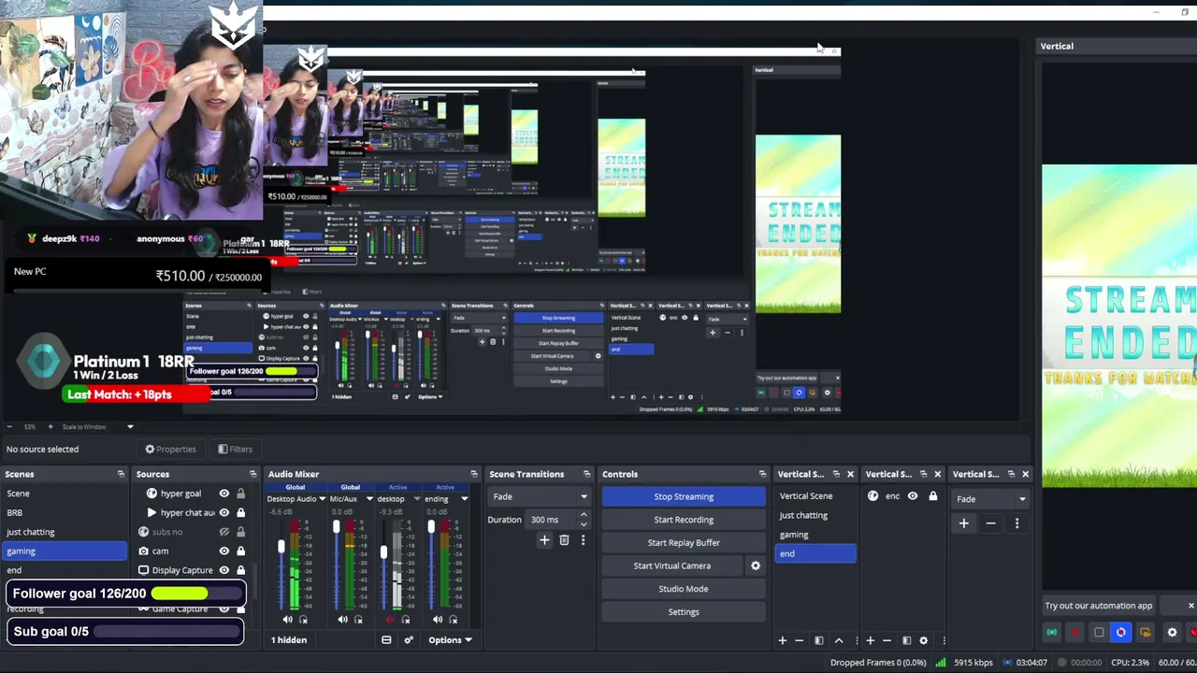This screenshot has width=1197, height=673.
Task: Open the Scene Transitions Fade dropdown
Action: click(x=540, y=497)
